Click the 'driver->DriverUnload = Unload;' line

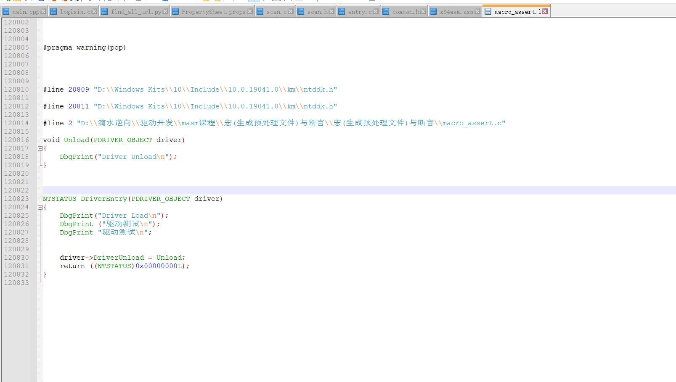click(x=122, y=258)
